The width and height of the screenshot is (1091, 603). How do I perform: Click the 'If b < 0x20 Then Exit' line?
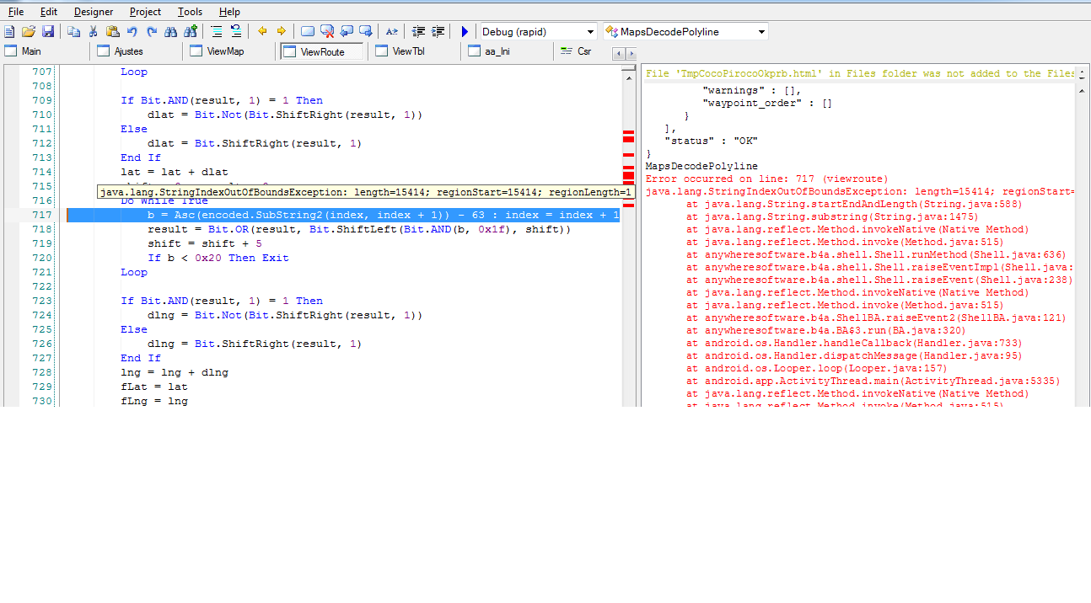pyautogui.click(x=218, y=258)
